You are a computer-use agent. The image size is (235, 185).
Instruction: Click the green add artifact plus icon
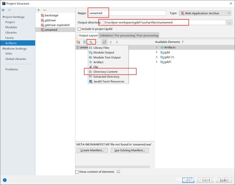38,10
